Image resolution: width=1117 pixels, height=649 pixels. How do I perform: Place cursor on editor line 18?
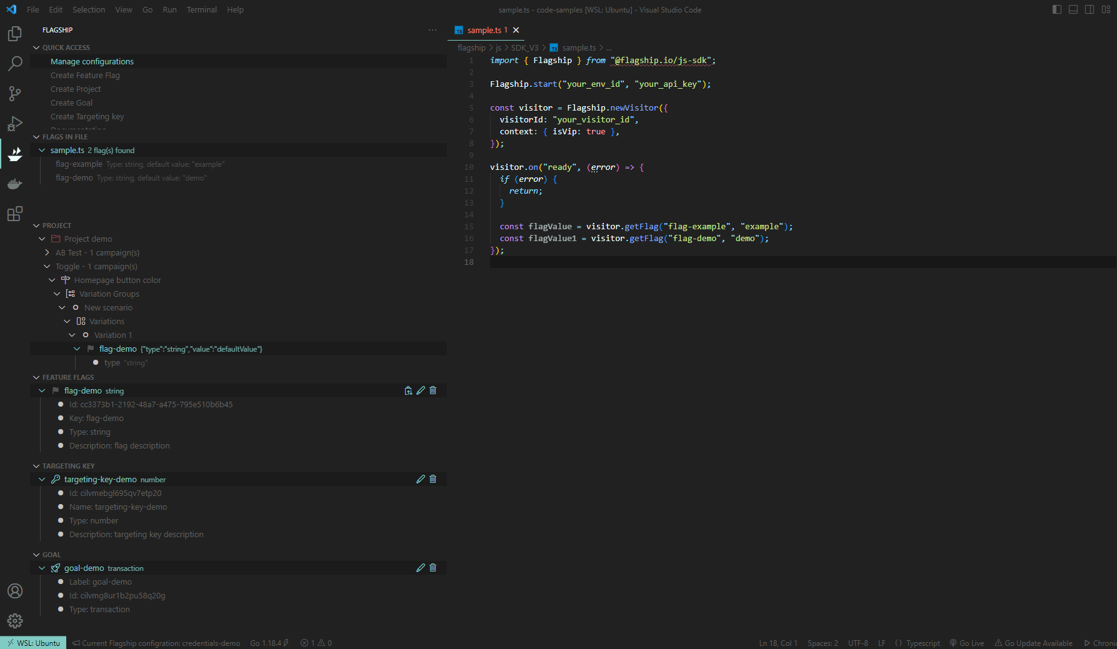[x=803, y=262]
